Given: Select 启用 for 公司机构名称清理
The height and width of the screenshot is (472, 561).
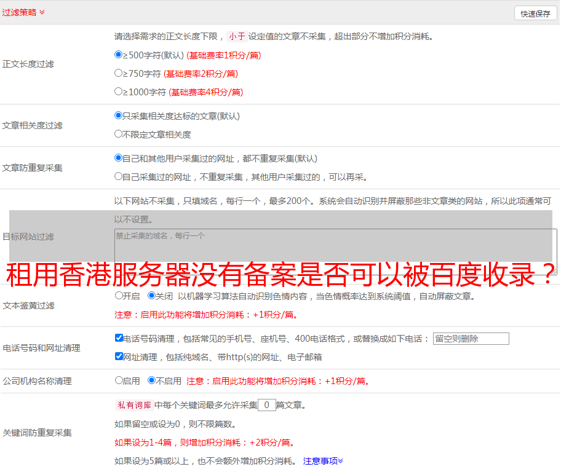Looking at the screenshot, I should 119,380.
